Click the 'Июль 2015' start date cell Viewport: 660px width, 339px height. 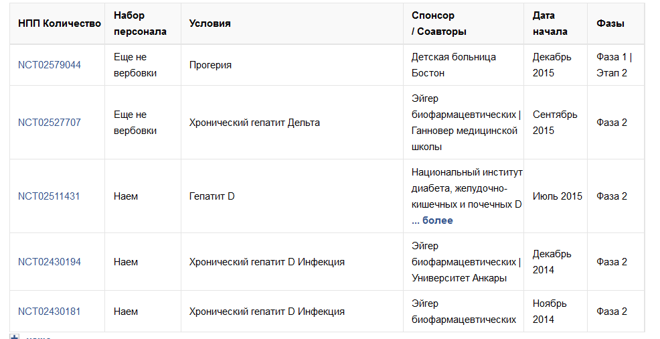(x=558, y=196)
